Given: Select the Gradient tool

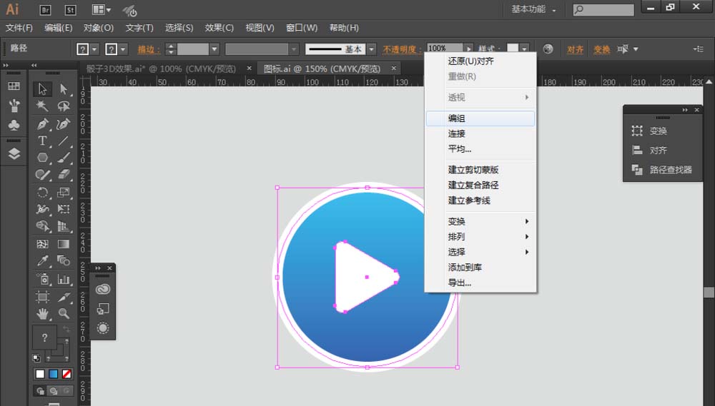Looking at the screenshot, I should [x=64, y=244].
